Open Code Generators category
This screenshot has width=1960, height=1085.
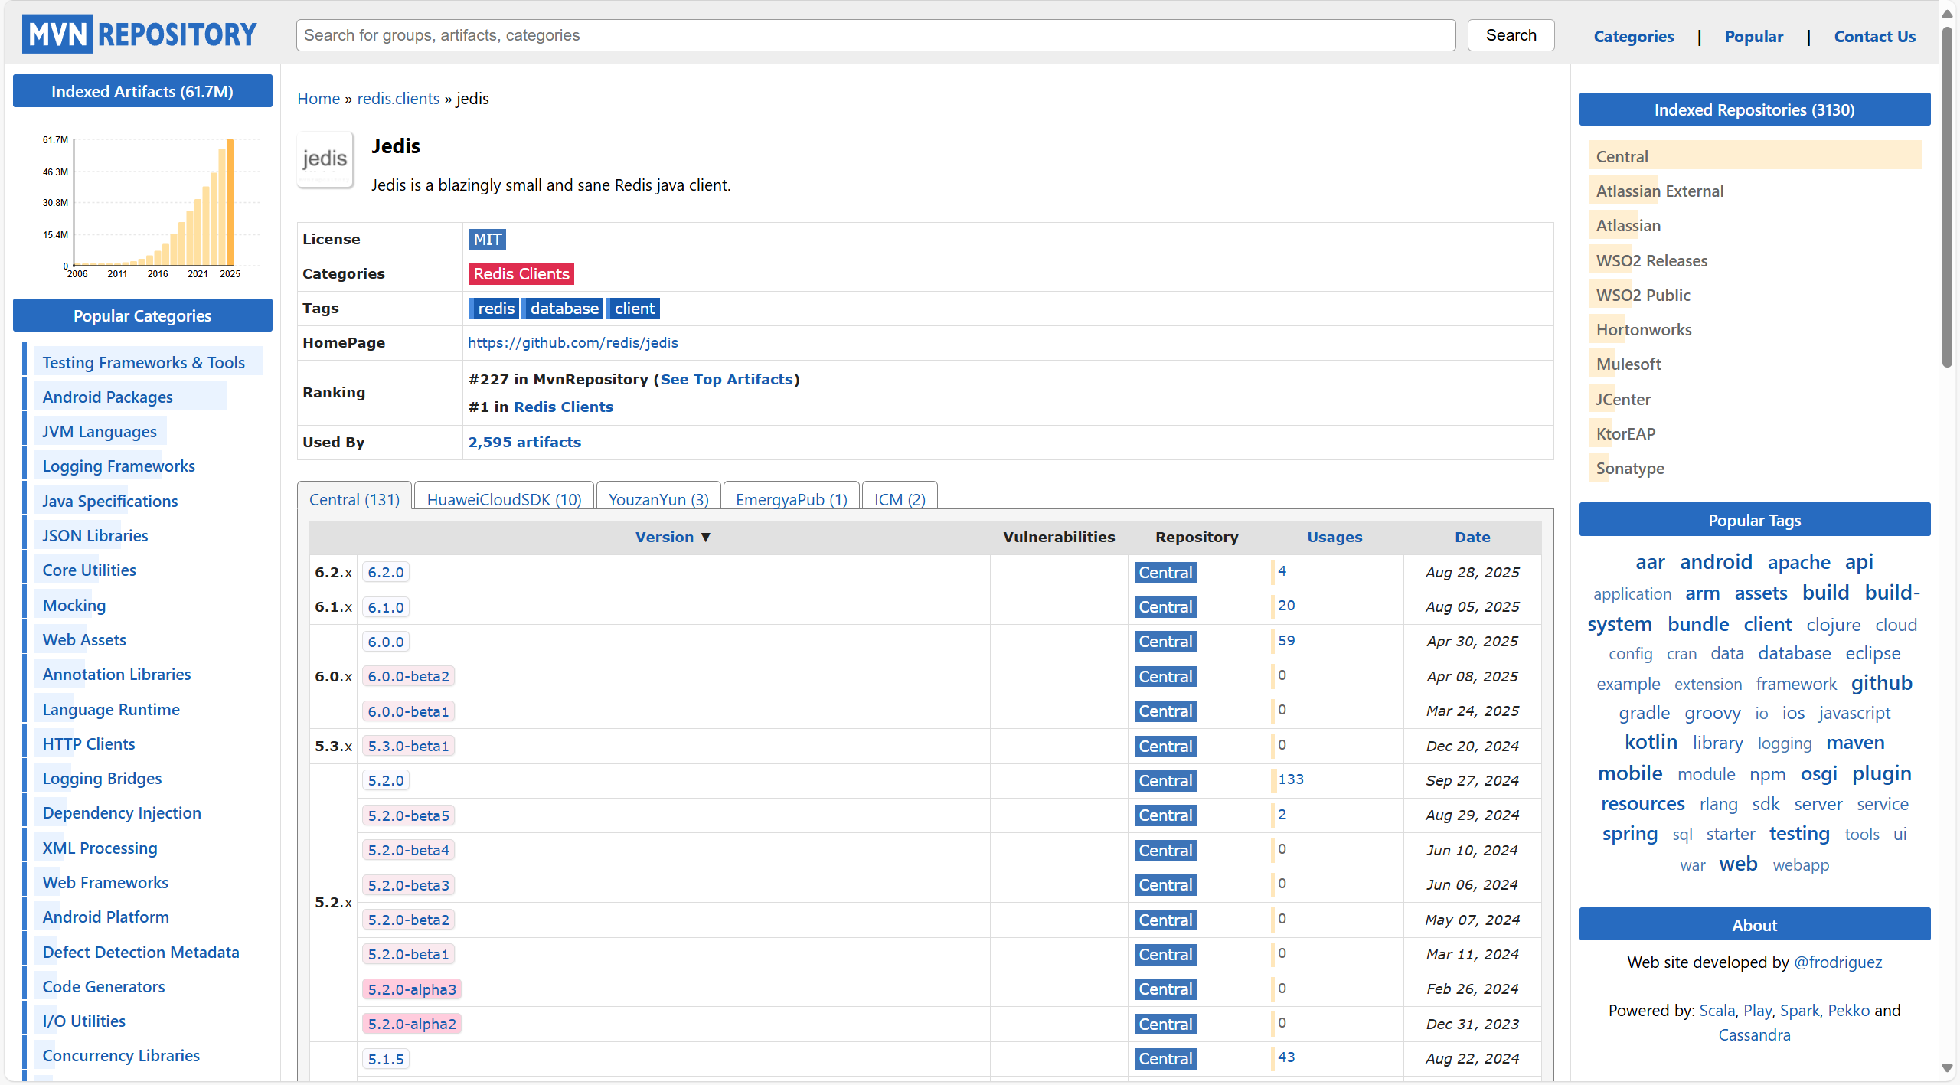[x=103, y=987]
